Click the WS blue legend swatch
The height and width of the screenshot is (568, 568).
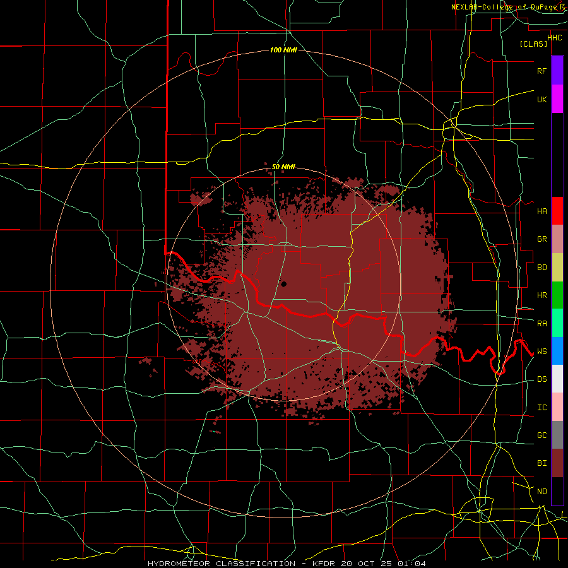pos(557,351)
